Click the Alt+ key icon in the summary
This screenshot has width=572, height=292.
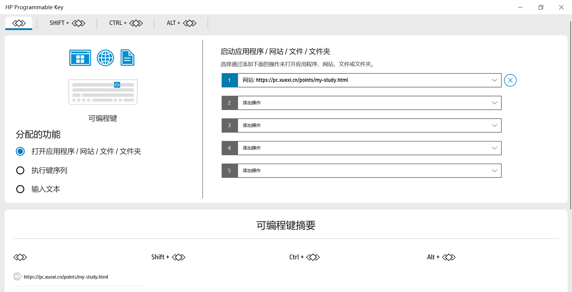coord(449,257)
